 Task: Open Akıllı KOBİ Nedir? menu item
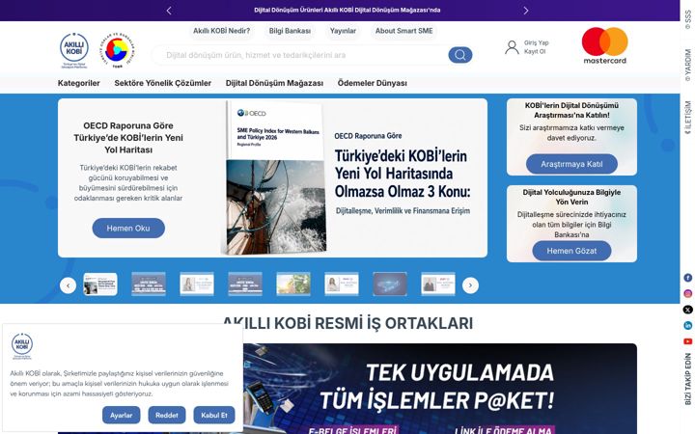221,31
